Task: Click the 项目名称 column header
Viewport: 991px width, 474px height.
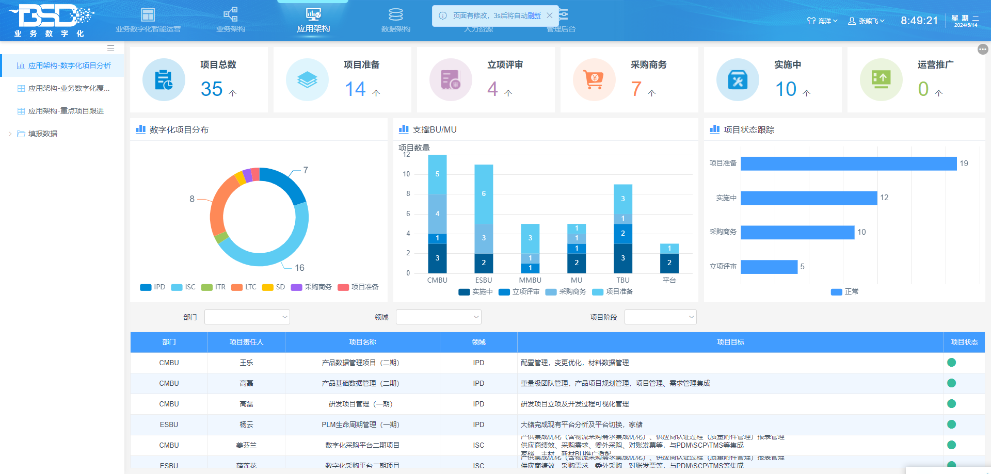Action: 362,342
